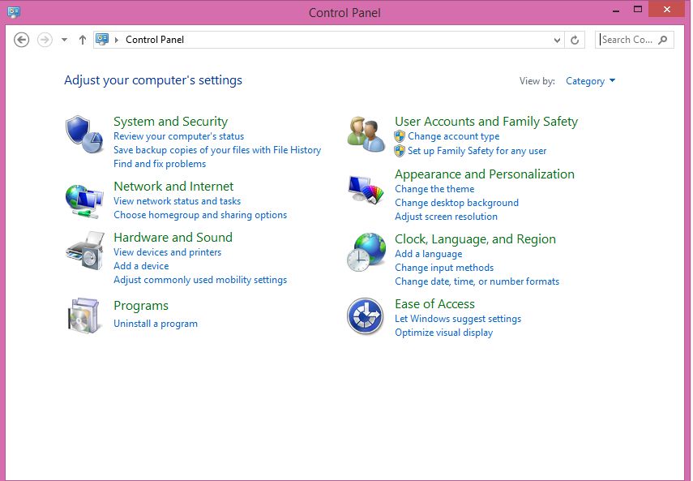Open System and Security heading
The image size is (693, 481).
pyautogui.click(x=170, y=121)
